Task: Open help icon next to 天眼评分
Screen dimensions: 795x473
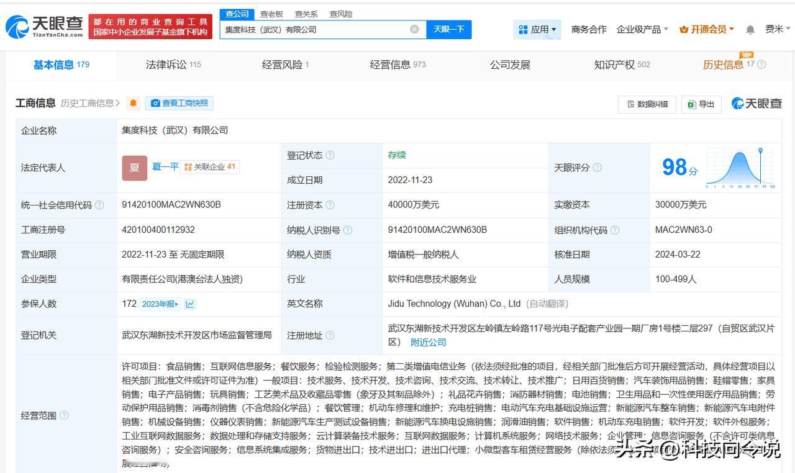Action: click(x=597, y=168)
